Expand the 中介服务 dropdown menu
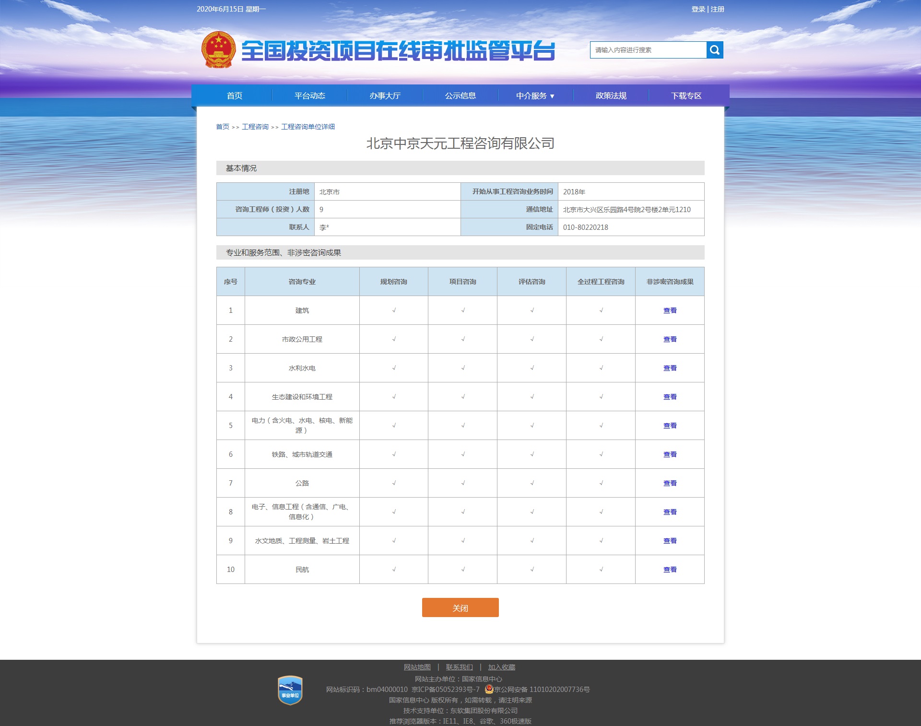This screenshot has width=921, height=726. pos(535,96)
